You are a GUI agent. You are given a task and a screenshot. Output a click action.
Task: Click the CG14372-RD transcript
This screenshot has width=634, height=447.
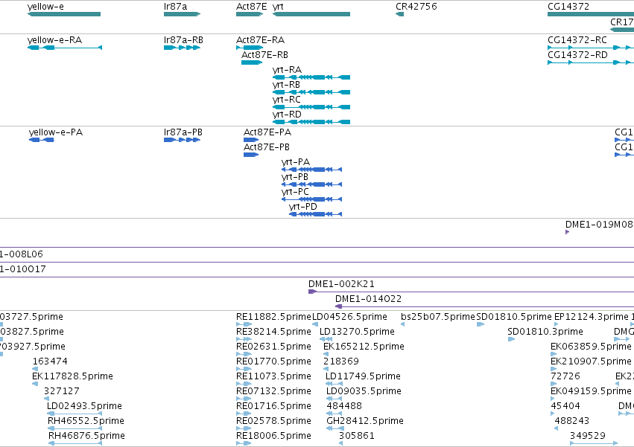pos(591,62)
